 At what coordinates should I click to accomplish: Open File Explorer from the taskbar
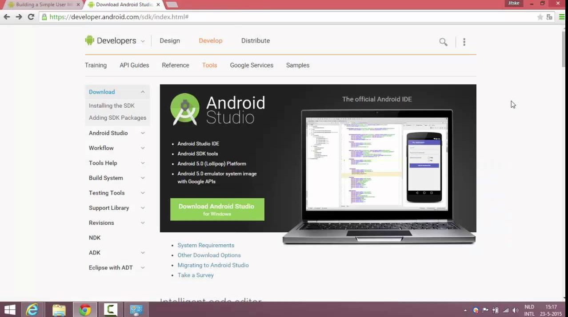pyautogui.click(x=59, y=309)
